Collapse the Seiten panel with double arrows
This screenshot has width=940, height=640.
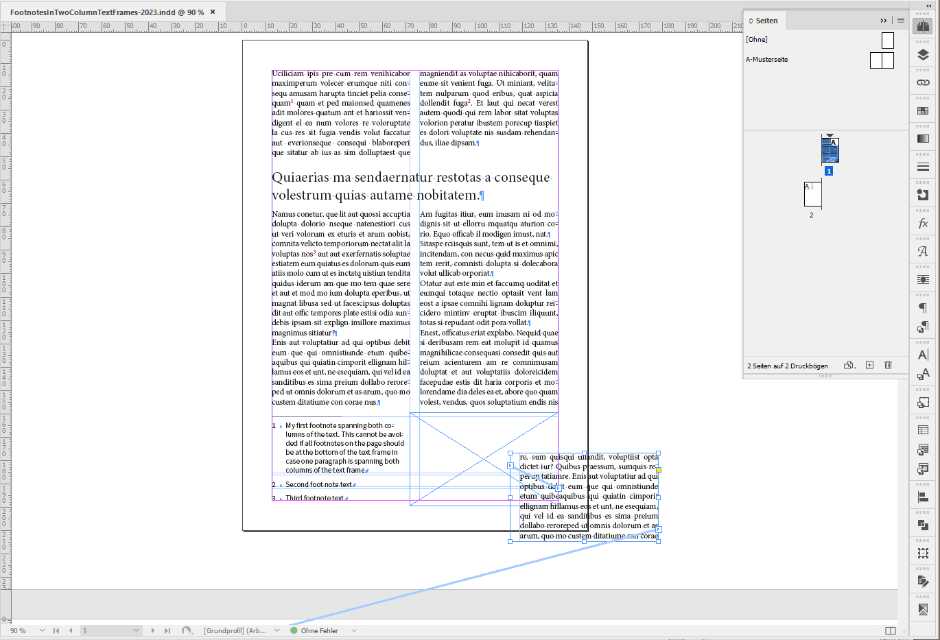(883, 20)
